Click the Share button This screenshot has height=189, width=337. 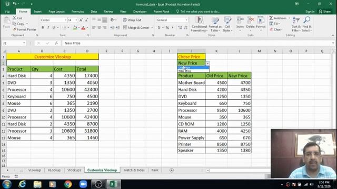325,12
